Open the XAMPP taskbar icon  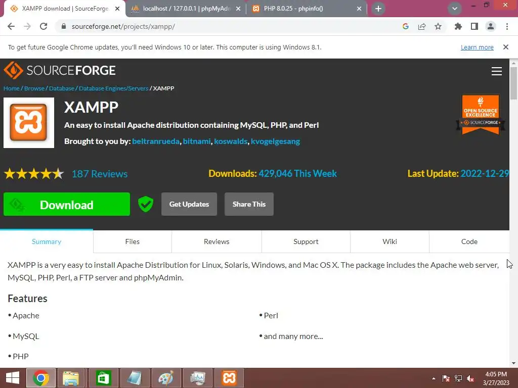tap(229, 378)
